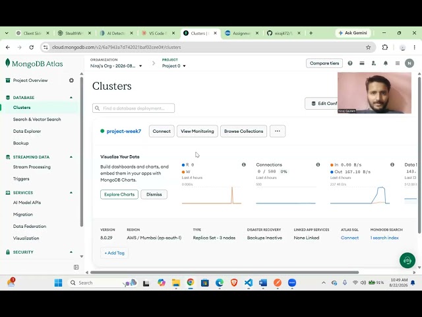Open Microsoft Edge from taskbar

click(220, 283)
